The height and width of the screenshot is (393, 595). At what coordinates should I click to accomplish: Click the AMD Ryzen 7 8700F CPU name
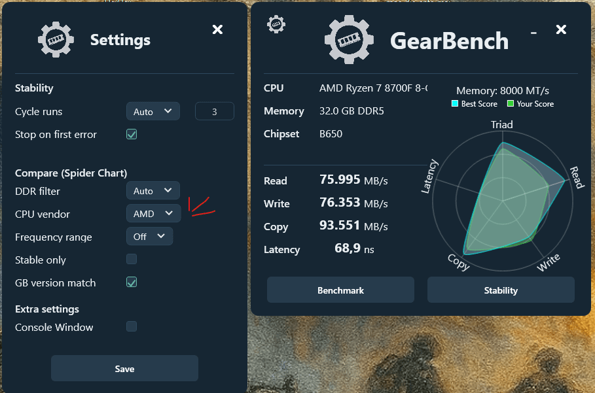click(373, 88)
